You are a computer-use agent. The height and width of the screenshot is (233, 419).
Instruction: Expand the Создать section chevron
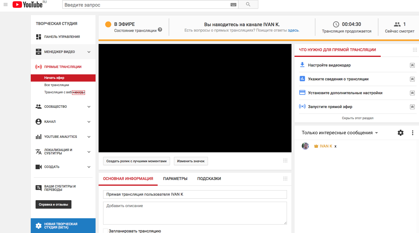point(89,167)
